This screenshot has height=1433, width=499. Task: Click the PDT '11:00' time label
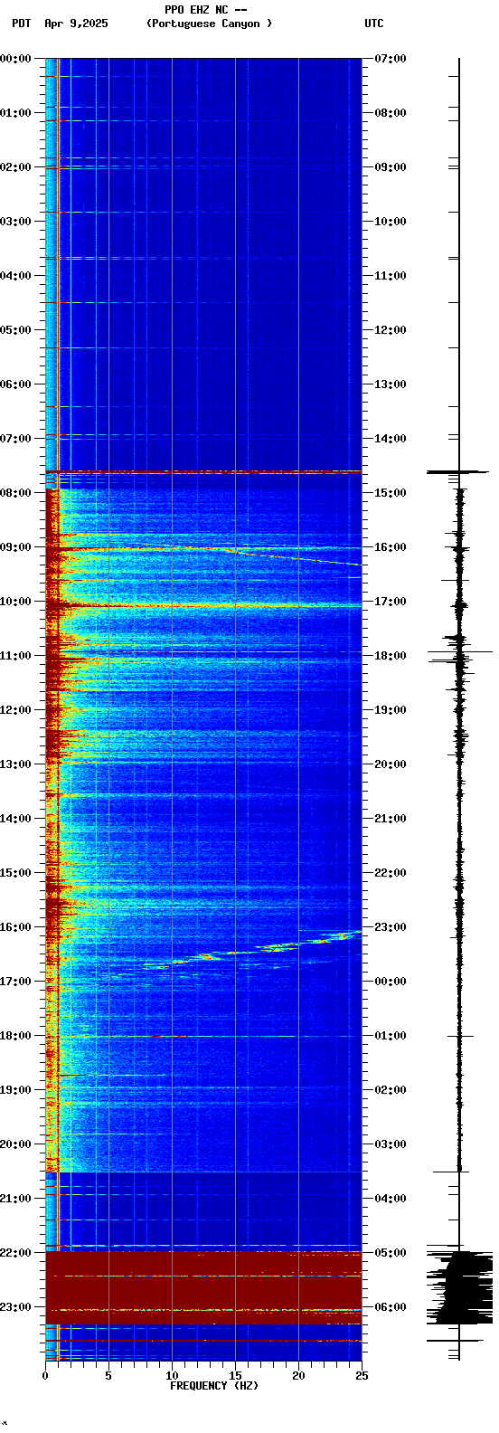click(16, 656)
